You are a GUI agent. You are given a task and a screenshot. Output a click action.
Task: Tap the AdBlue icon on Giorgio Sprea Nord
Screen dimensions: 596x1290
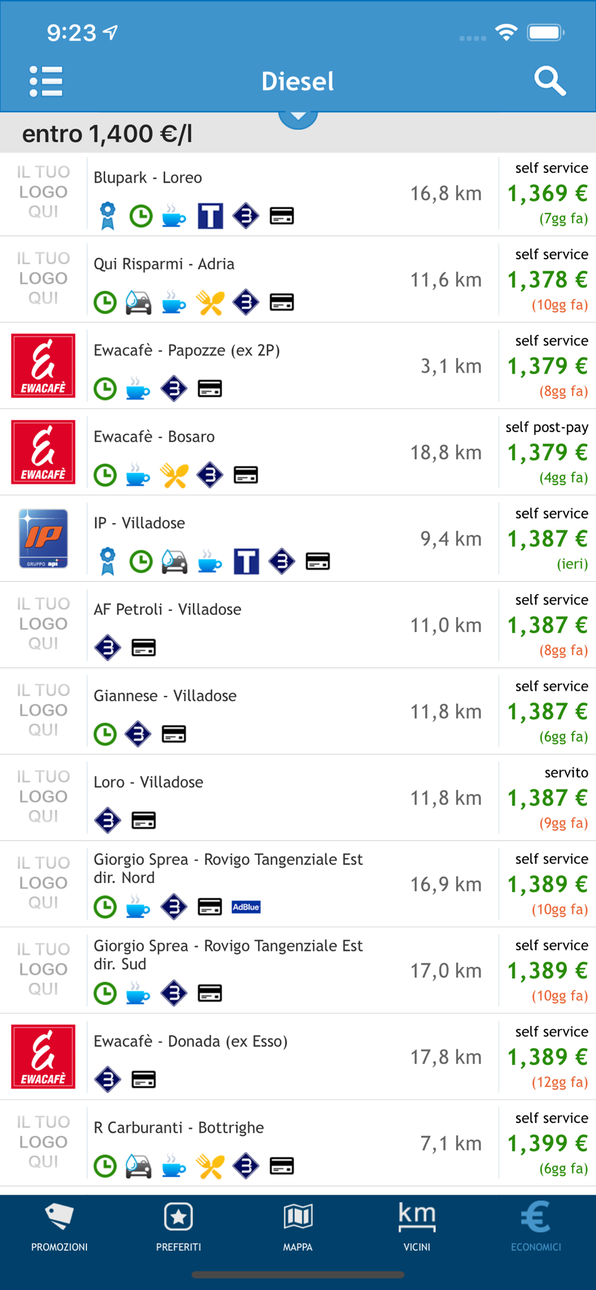pos(246,907)
